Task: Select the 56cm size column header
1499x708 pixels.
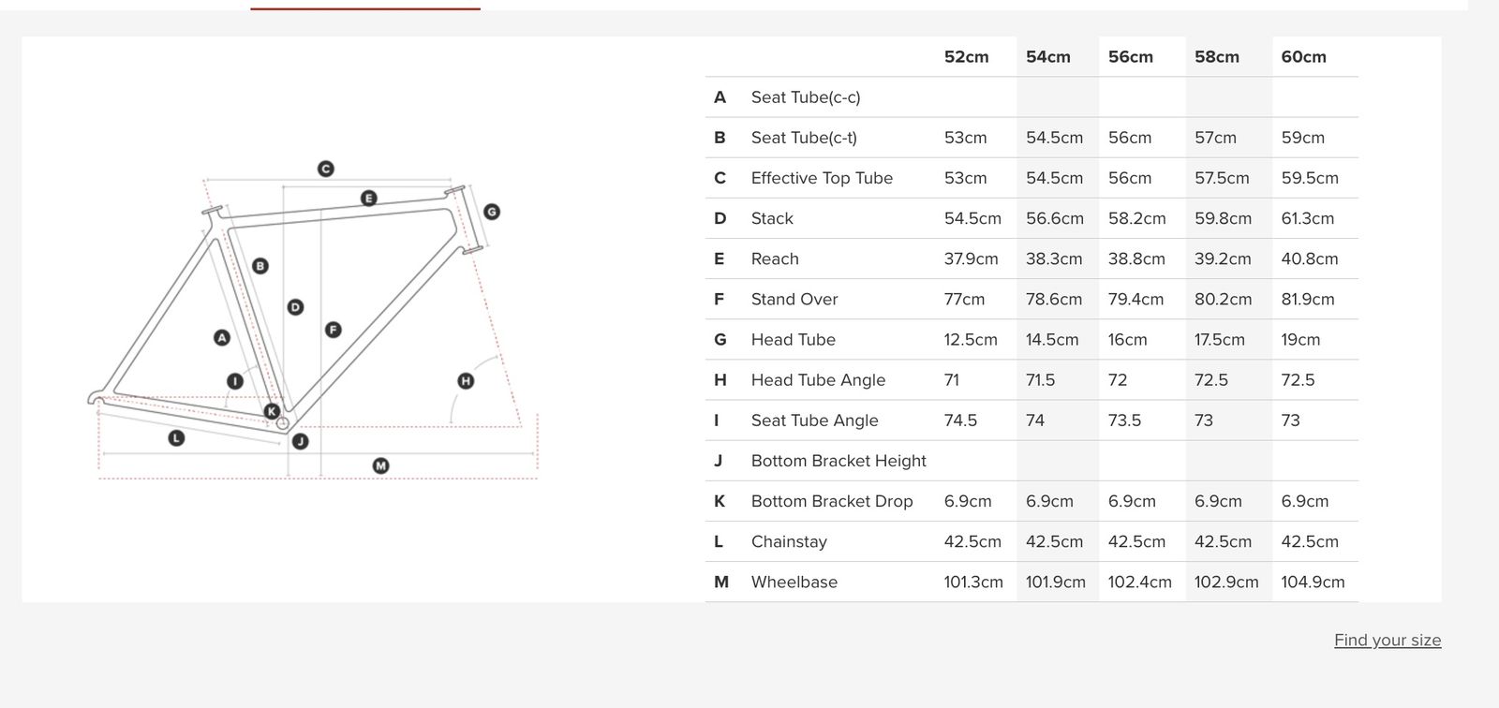Action: 1131,57
